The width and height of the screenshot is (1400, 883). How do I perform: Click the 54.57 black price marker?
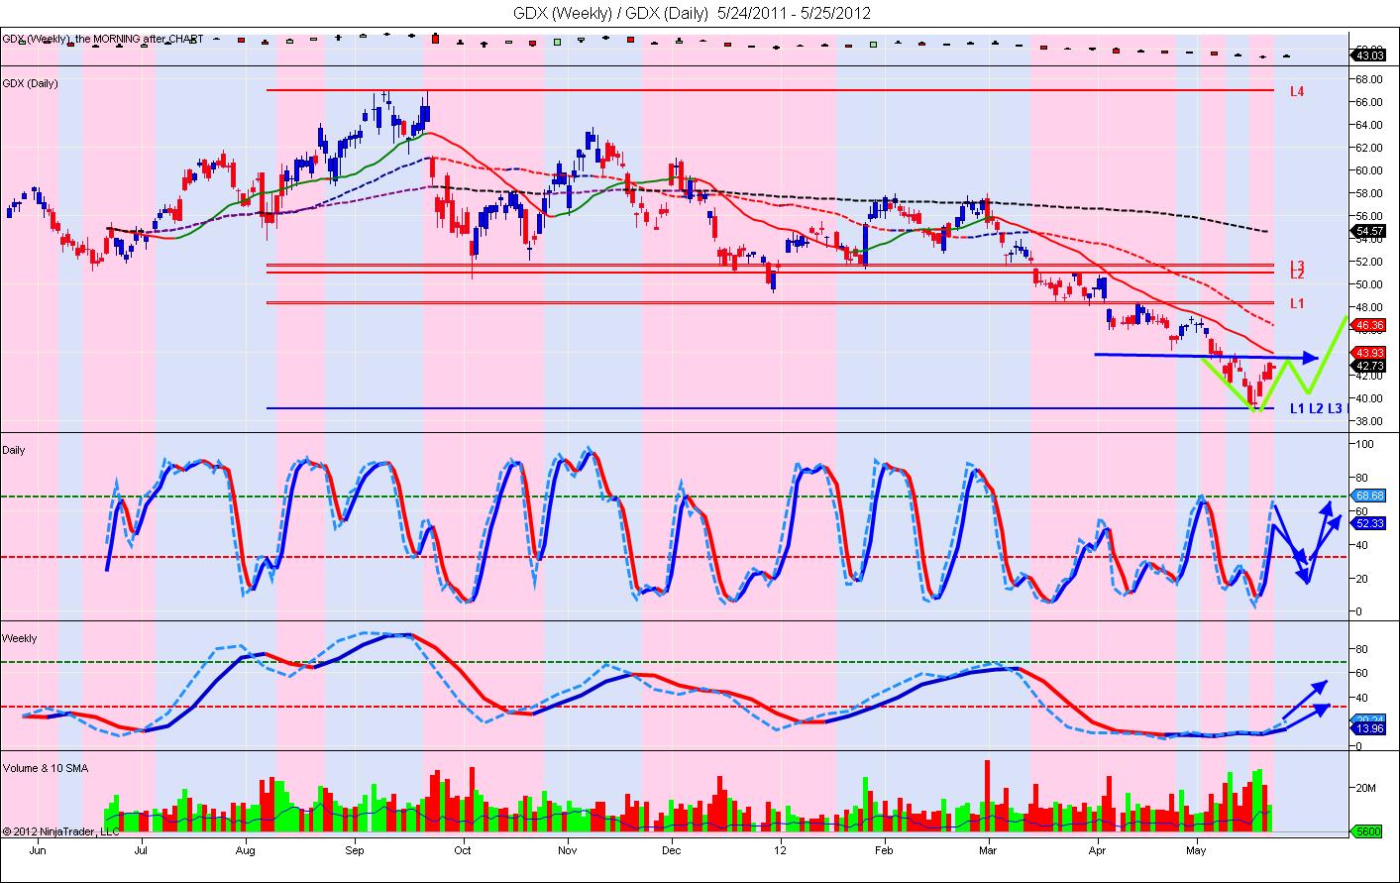point(1368,231)
